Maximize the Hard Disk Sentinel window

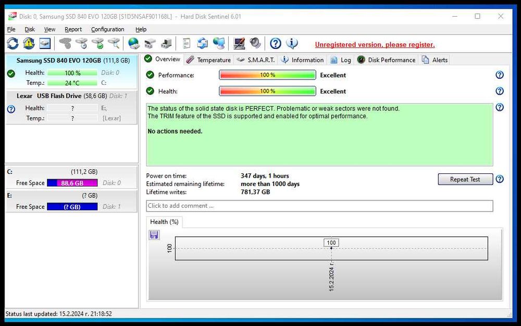(x=477, y=16)
